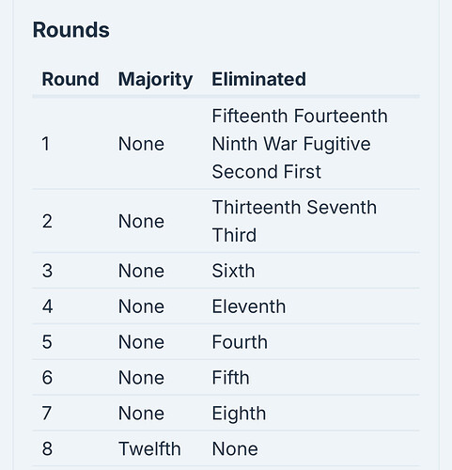Click the round 2 number cell
Screen dimensions: 452x470
point(47,221)
